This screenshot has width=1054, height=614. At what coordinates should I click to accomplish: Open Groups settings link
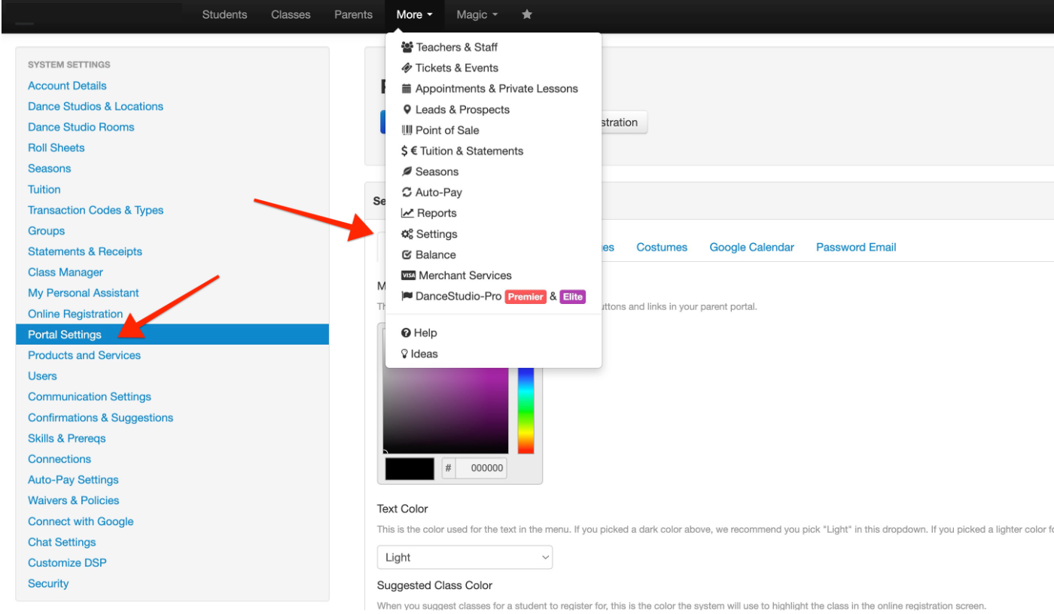[x=47, y=231]
